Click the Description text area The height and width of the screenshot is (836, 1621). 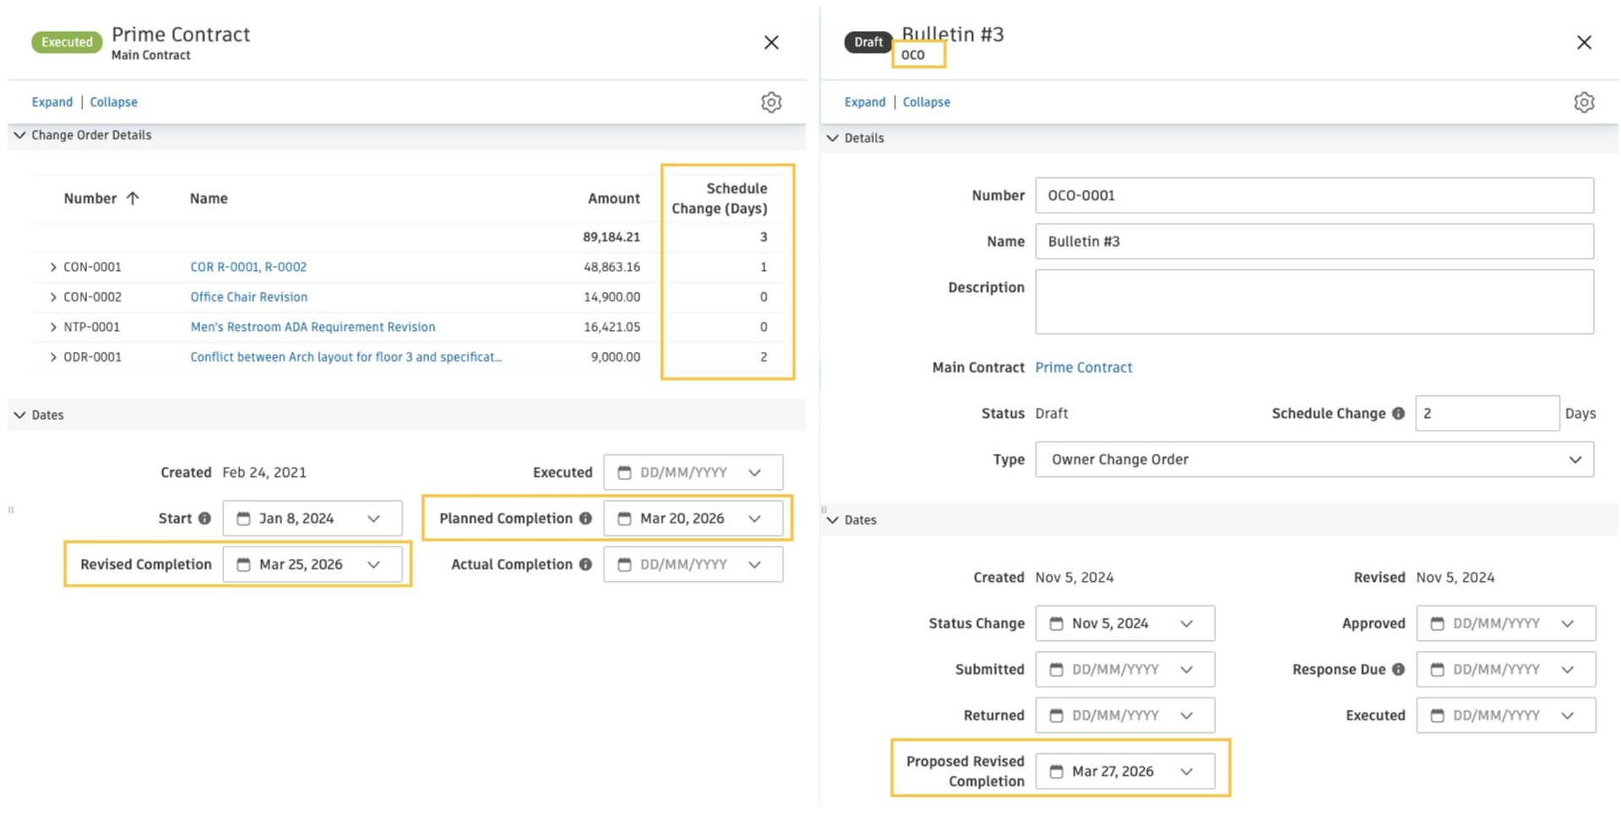click(1315, 301)
